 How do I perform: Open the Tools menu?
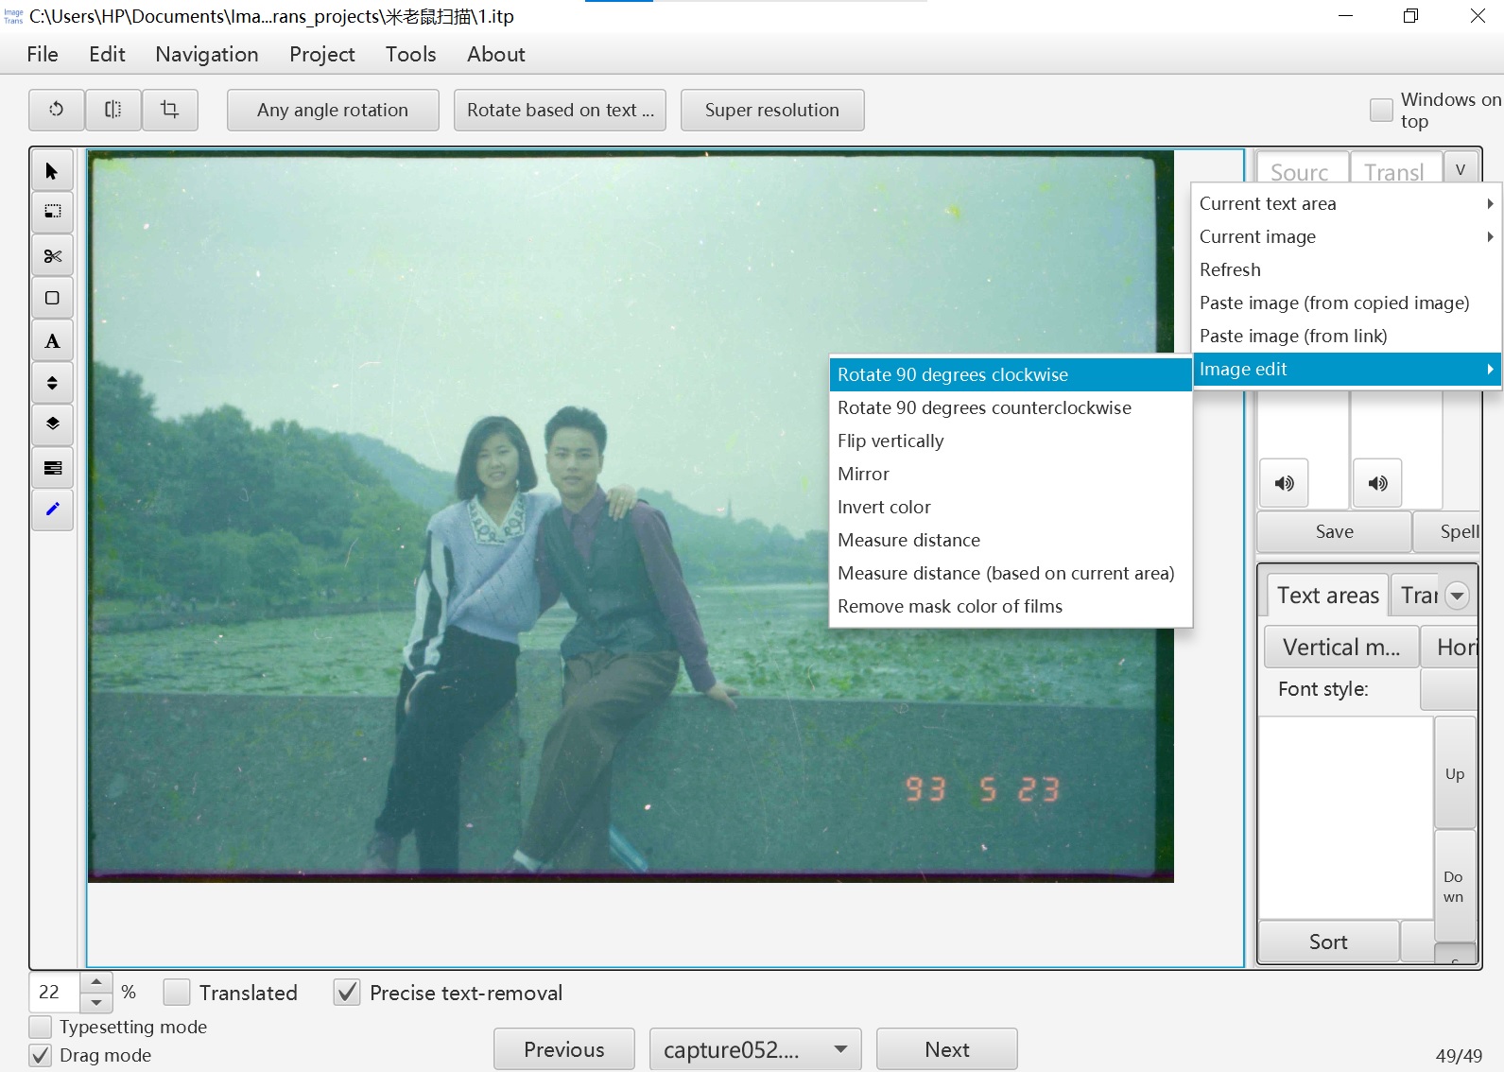point(410,54)
